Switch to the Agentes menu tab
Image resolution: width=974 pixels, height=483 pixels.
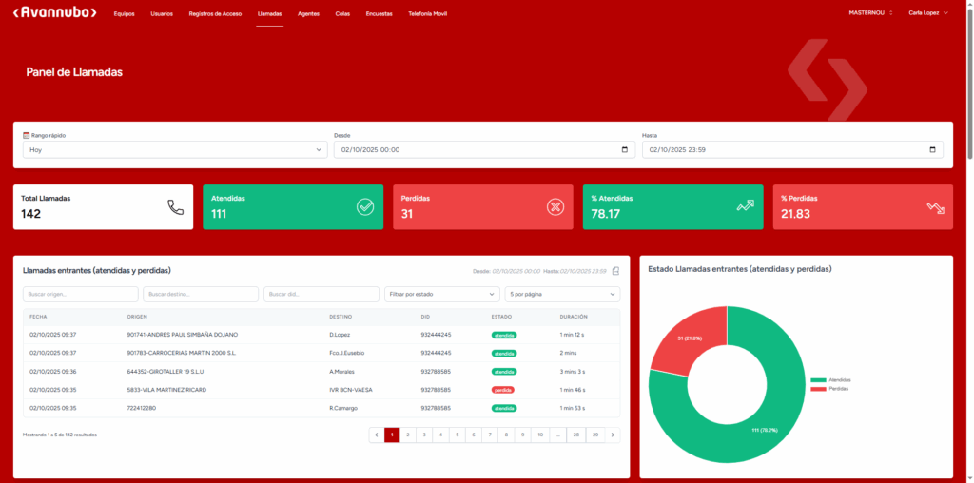coord(308,14)
